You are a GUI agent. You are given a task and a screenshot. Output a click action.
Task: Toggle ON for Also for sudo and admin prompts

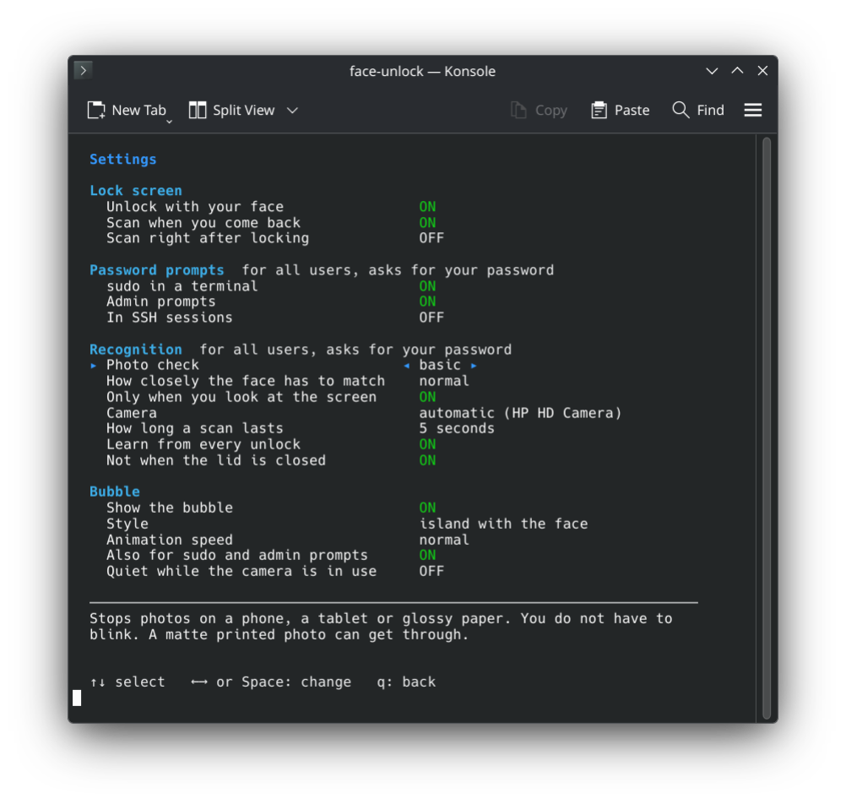tap(427, 555)
